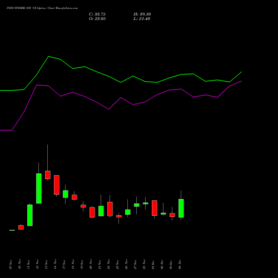
Task: Select the high value H: 39.10
Action: click(142, 14)
